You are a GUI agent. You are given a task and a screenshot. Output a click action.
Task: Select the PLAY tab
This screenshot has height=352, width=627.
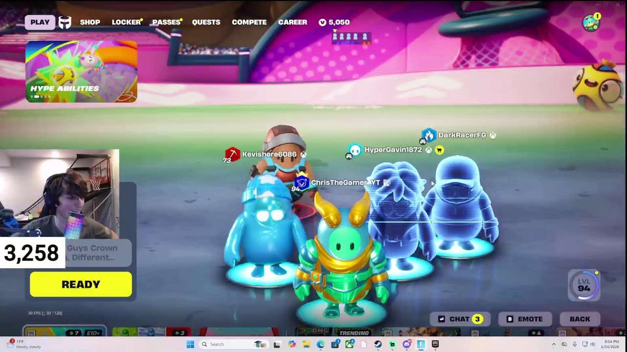[x=40, y=22]
